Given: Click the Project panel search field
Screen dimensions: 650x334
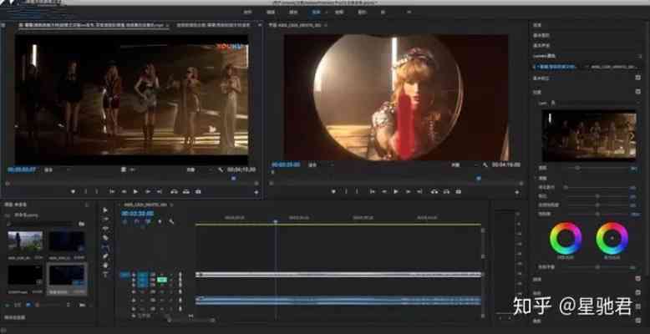Looking at the screenshot, I should point(40,224).
